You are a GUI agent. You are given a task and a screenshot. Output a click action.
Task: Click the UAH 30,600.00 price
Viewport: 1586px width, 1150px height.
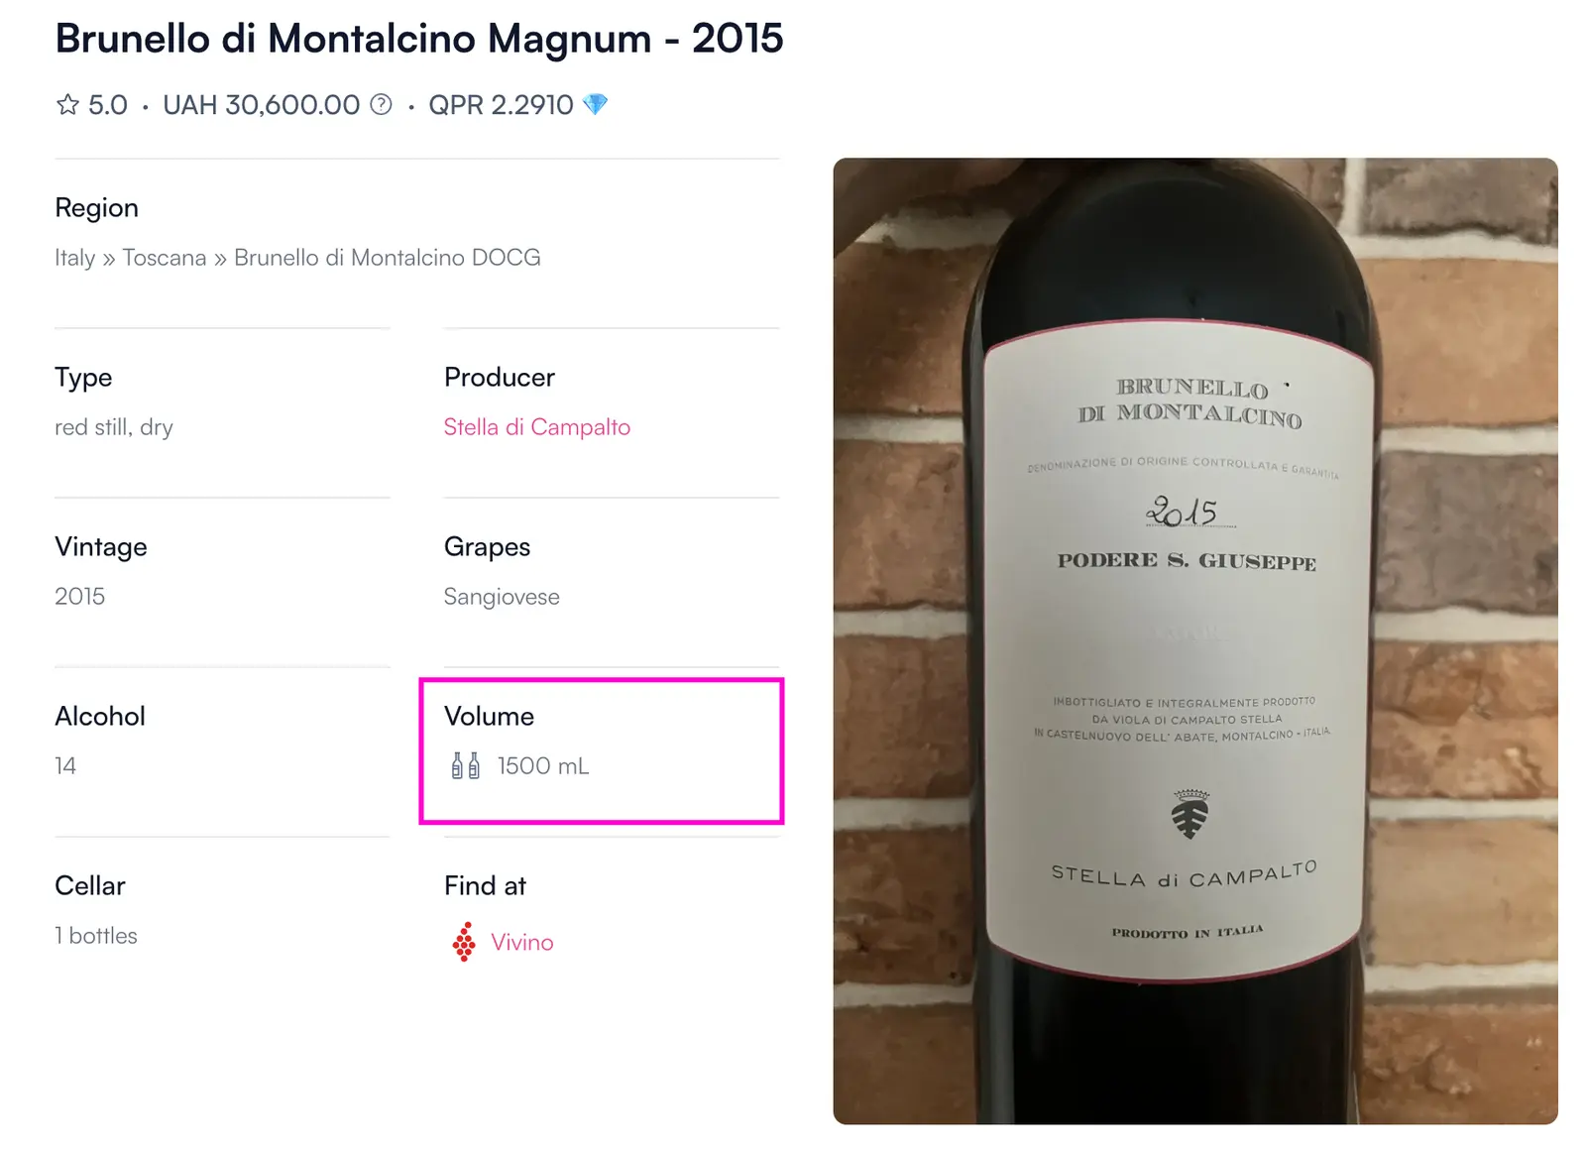(261, 105)
